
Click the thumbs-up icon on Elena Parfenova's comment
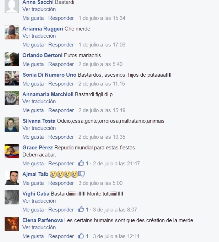81,236
